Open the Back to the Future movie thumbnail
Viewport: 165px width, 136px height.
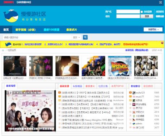pyautogui.click(x=120, y=66)
